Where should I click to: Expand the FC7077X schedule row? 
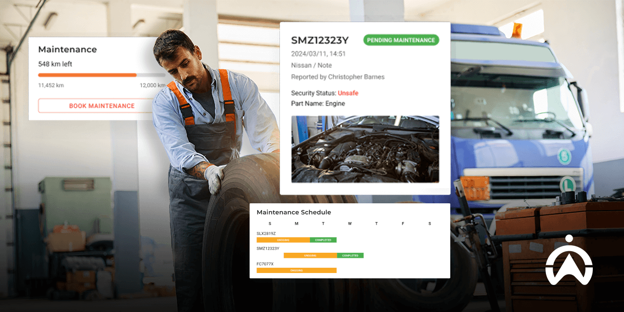tap(265, 264)
